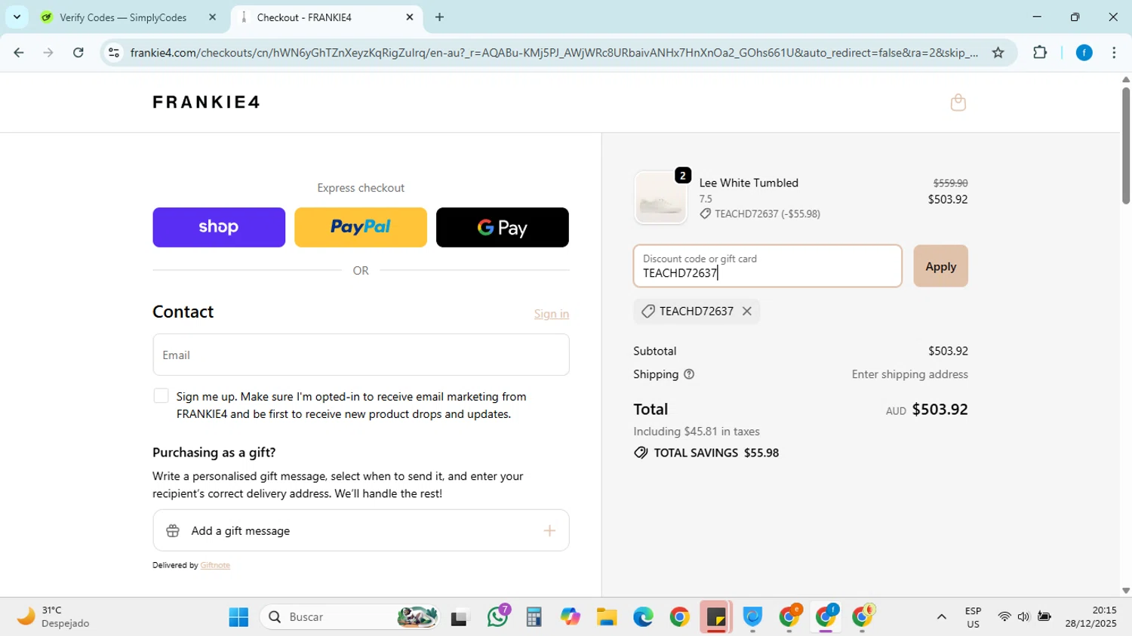
Task: Tick the email marketing sign-up checkbox
Action: 161,396
